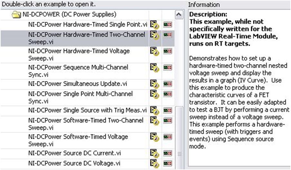Click VI icon beside Source DC Current.vi

155,154
